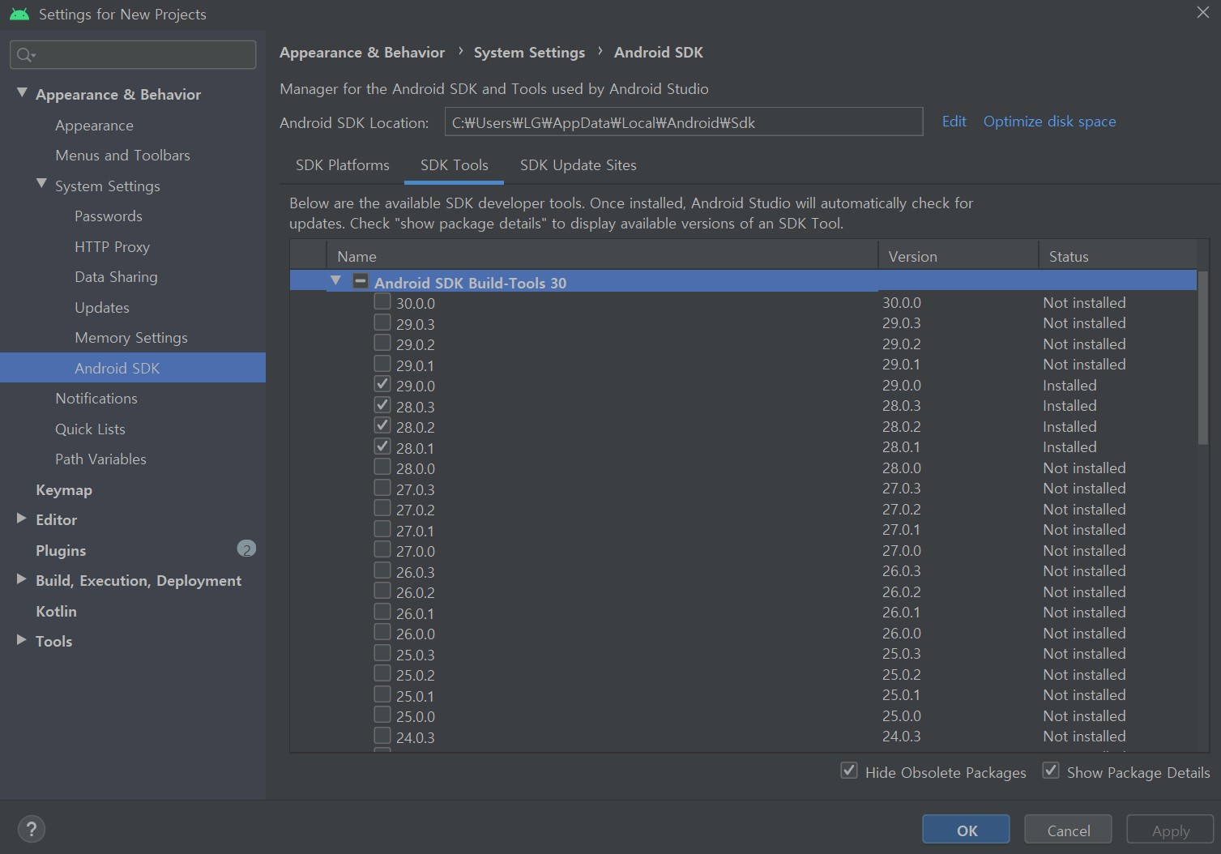Screen dimensions: 1221x854
Task: Check the 24.0.3 build-tools checkbox
Action: point(382,736)
